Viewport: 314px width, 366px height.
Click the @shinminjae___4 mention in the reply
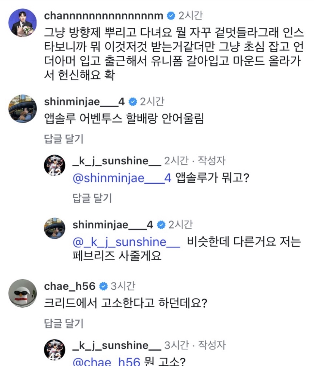tap(122, 179)
